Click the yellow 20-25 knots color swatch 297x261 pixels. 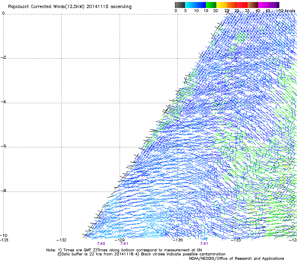[222, 5]
